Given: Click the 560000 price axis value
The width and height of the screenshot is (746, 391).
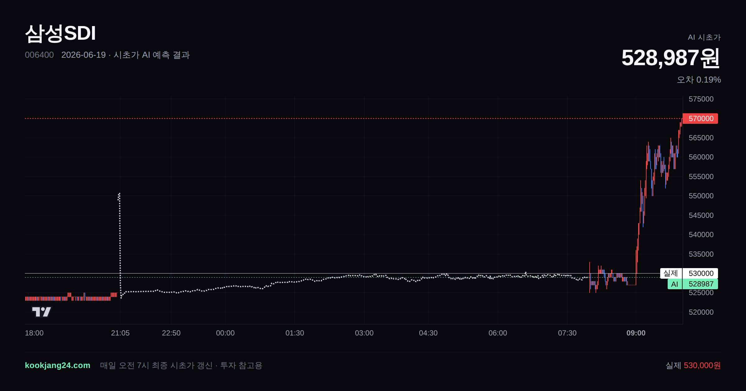Looking at the screenshot, I should pos(701,157).
